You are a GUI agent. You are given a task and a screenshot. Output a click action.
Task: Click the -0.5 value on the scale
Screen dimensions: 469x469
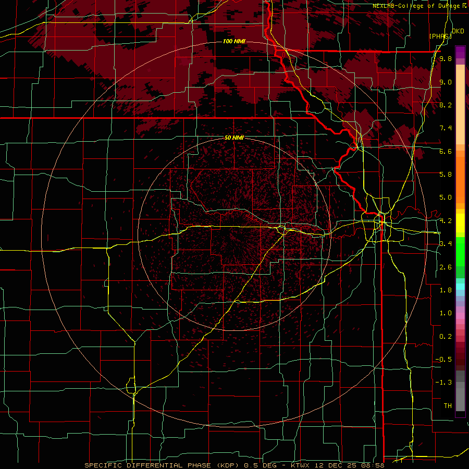coord(443,360)
